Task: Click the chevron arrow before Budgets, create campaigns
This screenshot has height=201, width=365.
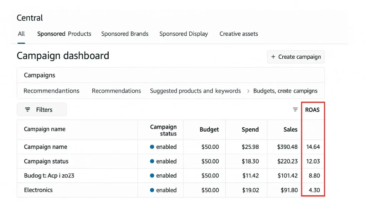Action: pyautogui.click(x=248, y=91)
